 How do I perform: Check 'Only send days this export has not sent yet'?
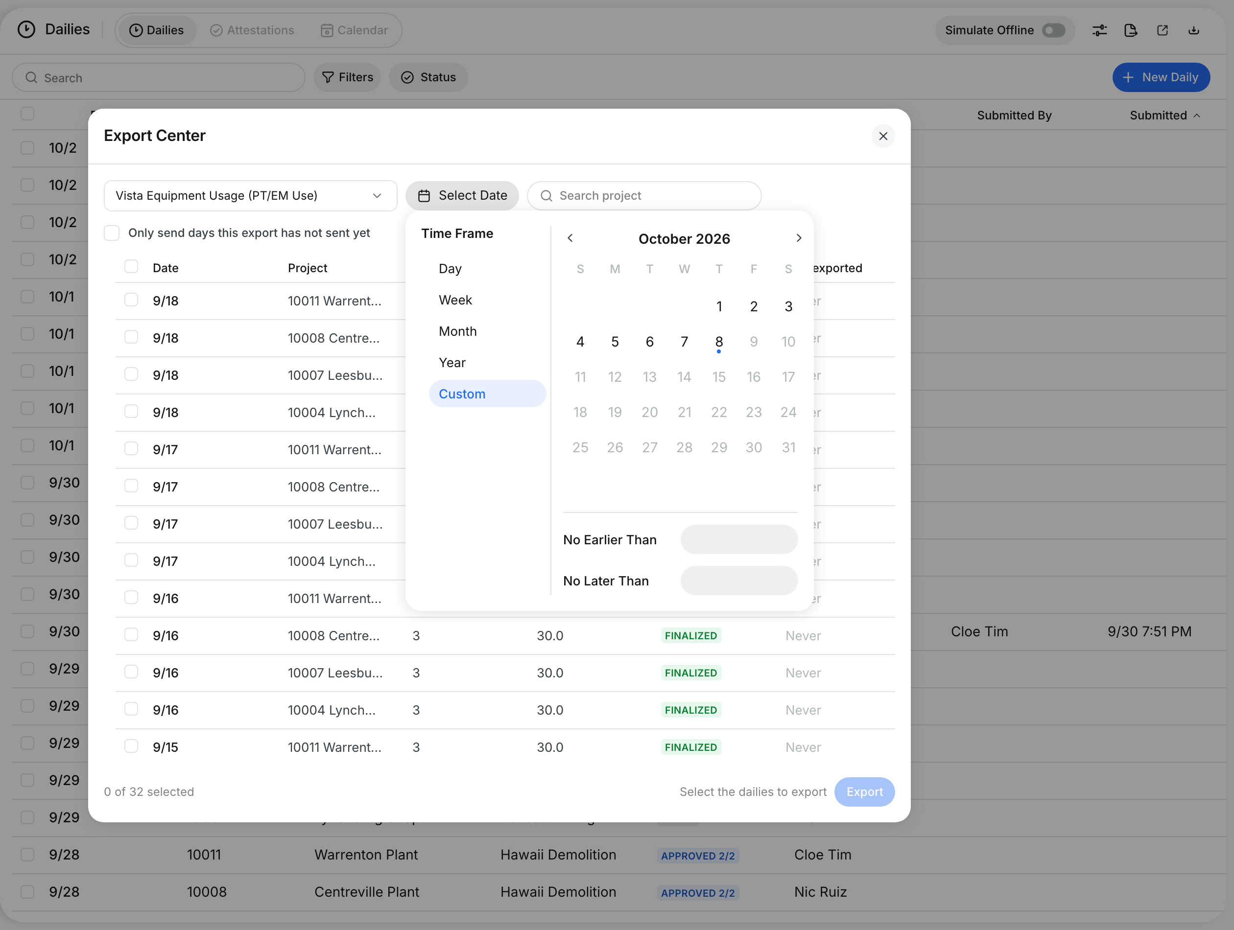(x=112, y=233)
